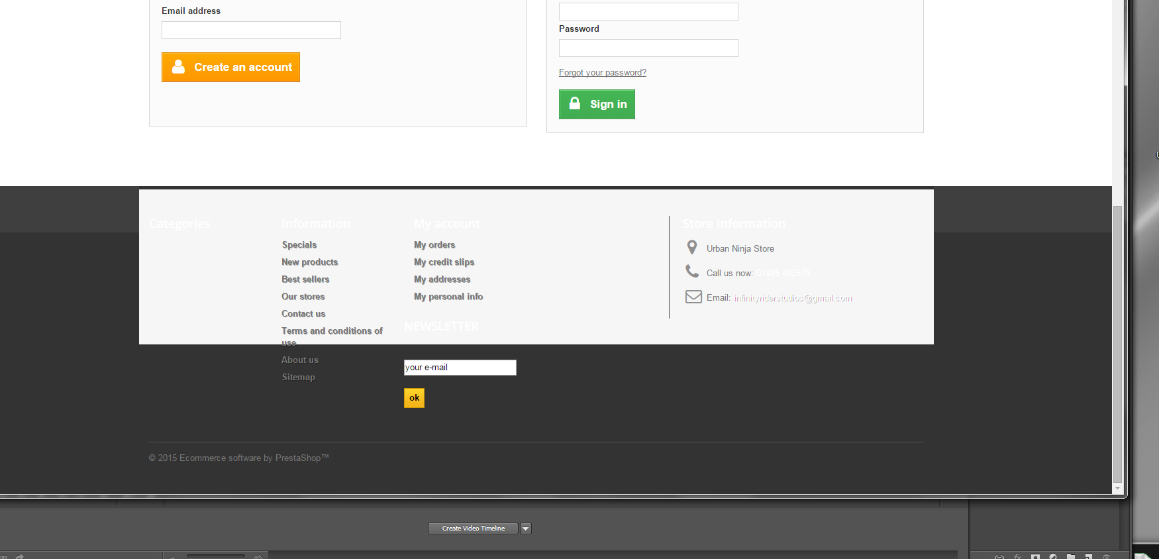Click the 'Categories' footer heading
The image size is (1159, 559).
point(179,224)
